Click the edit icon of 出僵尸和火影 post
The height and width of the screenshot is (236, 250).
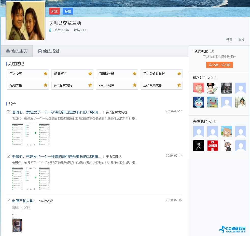[x=9, y=201]
